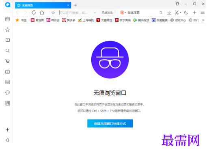Open the 热门 bookmark
The width and height of the screenshot is (207, 153).
click(194, 20)
